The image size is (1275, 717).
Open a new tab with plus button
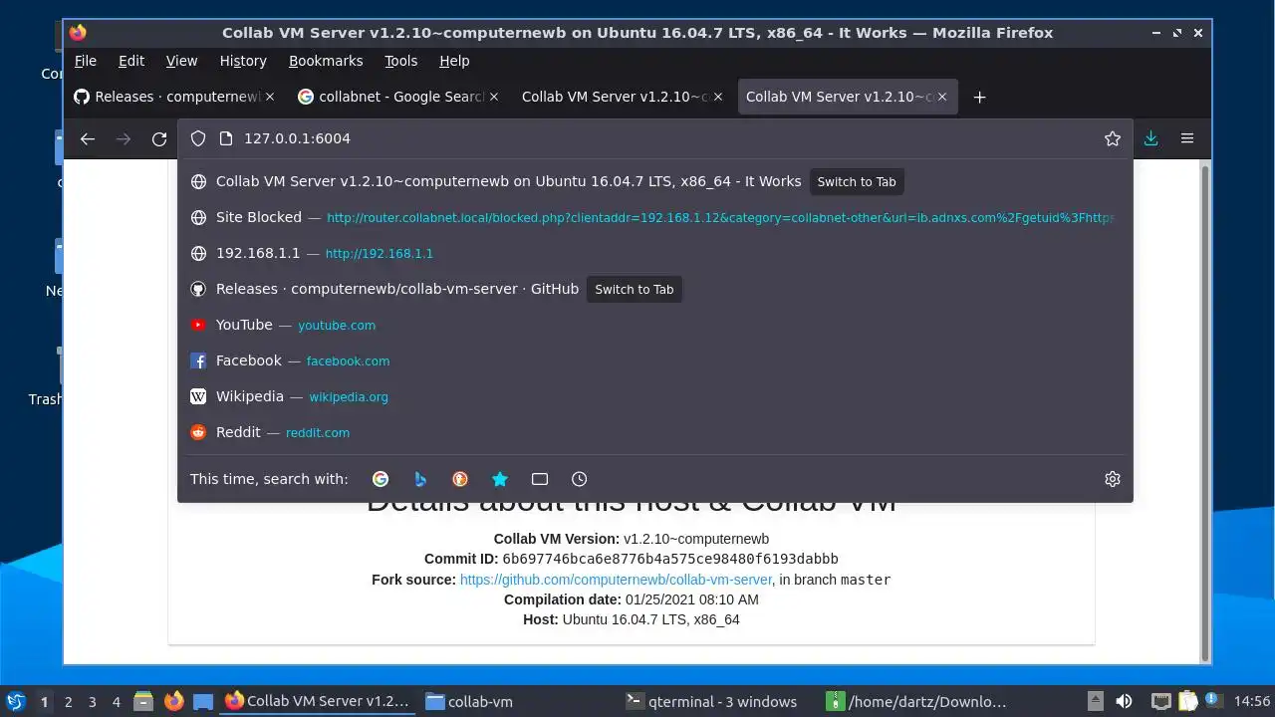click(x=979, y=98)
